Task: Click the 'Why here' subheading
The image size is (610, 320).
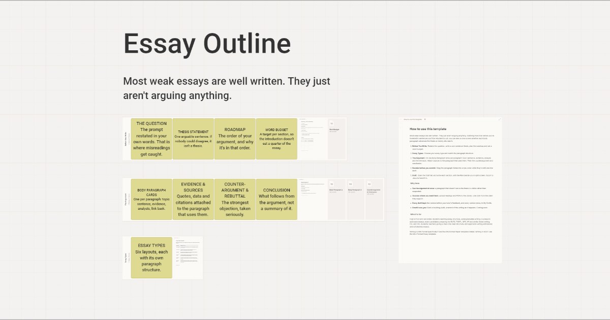Action: (415, 183)
